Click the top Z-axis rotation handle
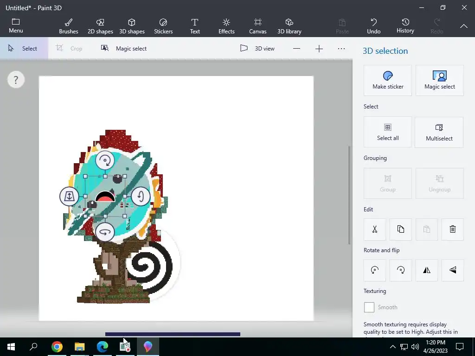This screenshot has height=356, width=475. [x=105, y=160]
